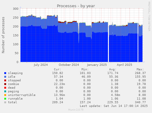The image size is (152, 113).
Task: Click the Last update timestamp text
Action: (114, 106)
